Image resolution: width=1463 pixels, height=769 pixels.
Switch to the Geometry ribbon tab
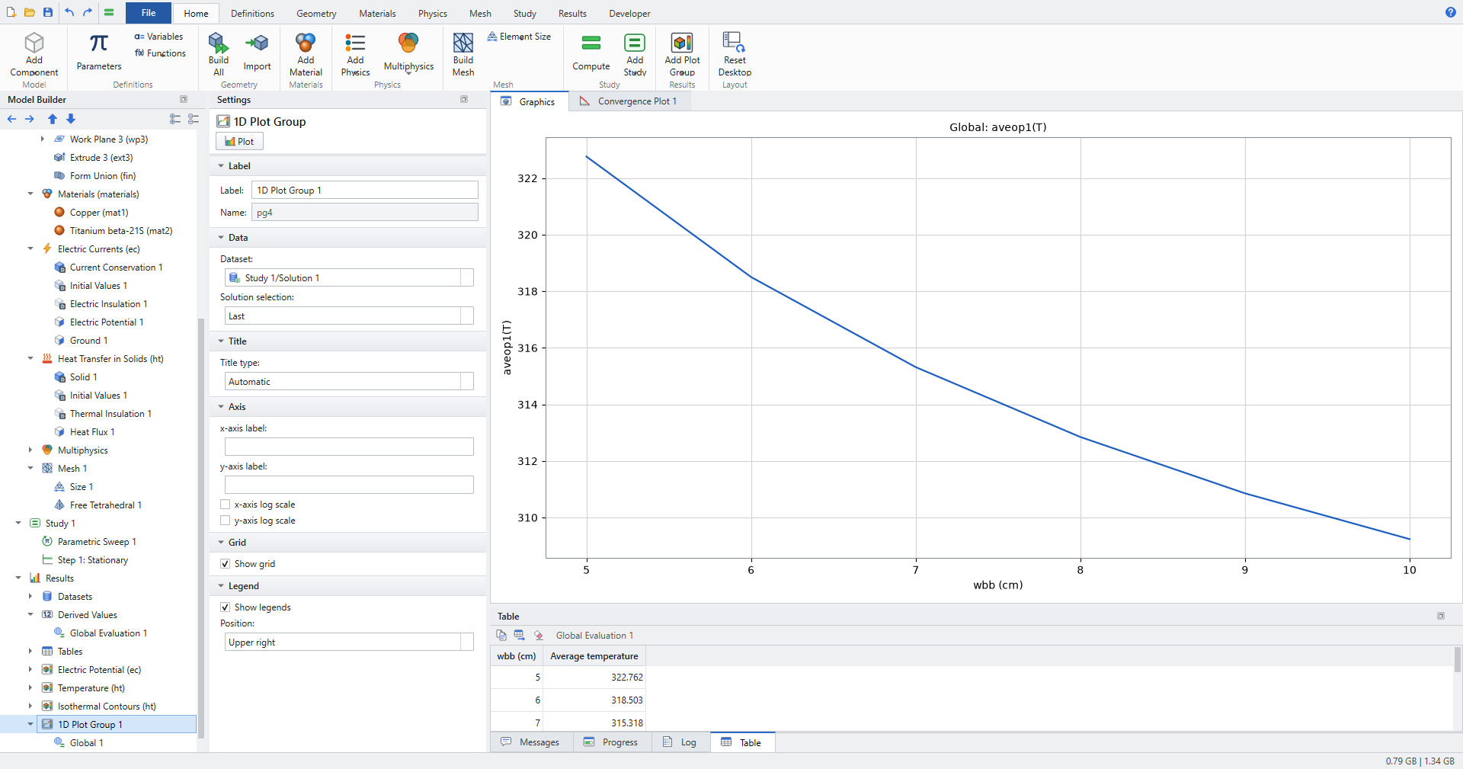pos(316,14)
